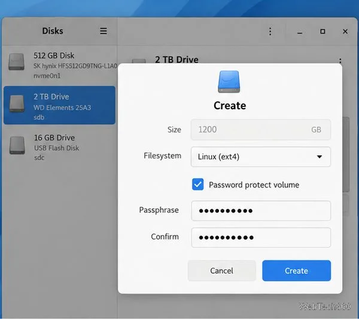Select WD Elements 25A3 drive row
The width and height of the screenshot is (359, 319).
pyautogui.click(x=59, y=105)
